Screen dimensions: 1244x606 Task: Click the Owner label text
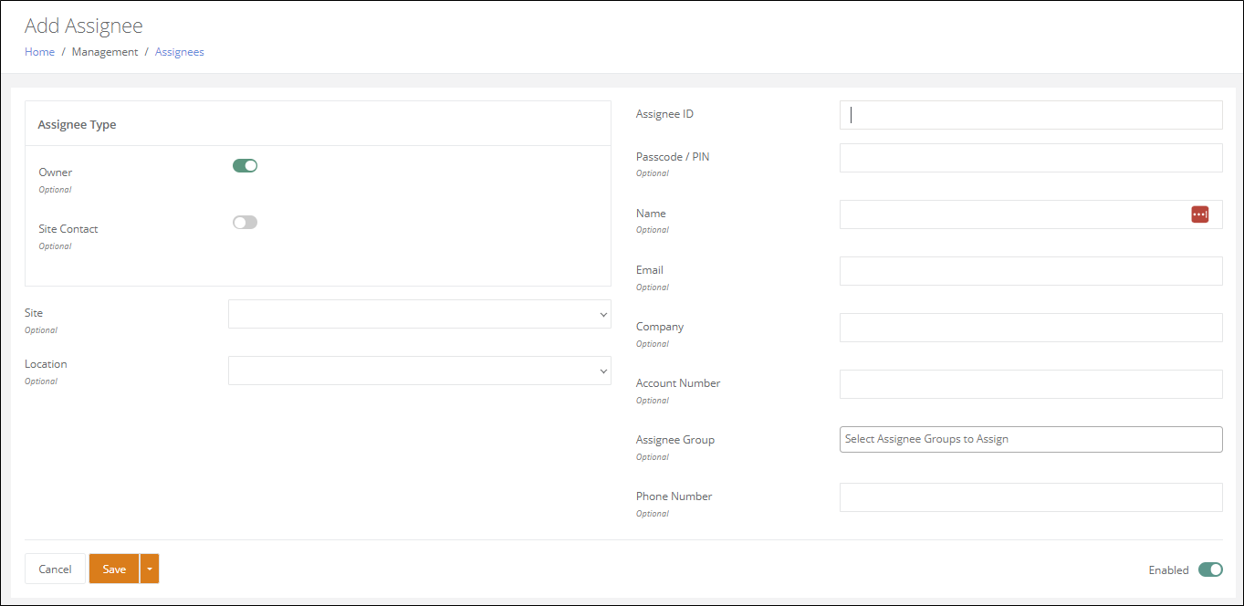coord(56,172)
